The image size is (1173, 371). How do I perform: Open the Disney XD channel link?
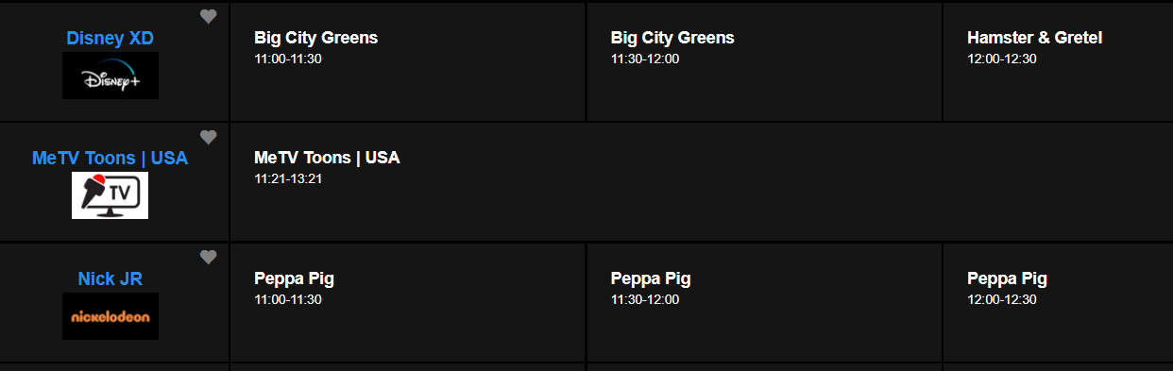pos(110,39)
